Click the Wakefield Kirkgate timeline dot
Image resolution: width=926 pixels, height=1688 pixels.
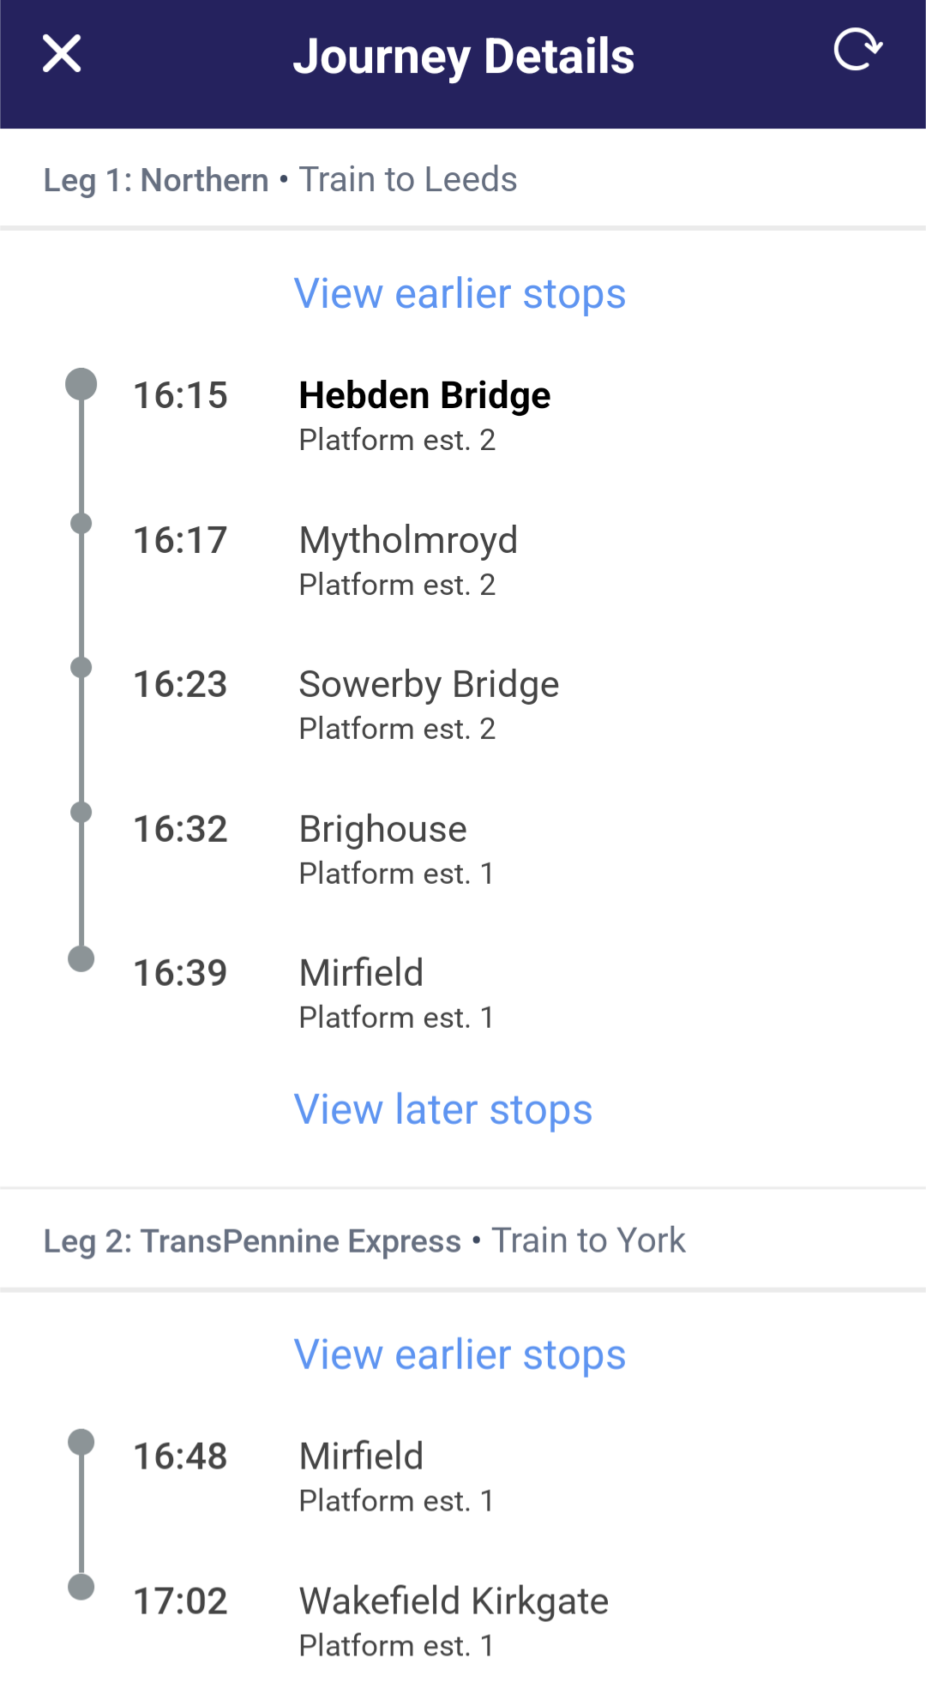click(x=81, y=1587)
